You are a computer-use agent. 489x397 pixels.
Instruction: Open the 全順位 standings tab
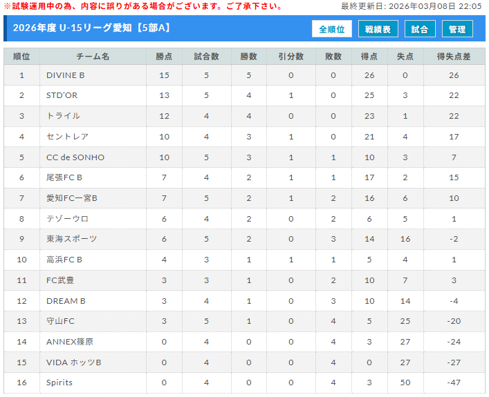pos(332,29)
